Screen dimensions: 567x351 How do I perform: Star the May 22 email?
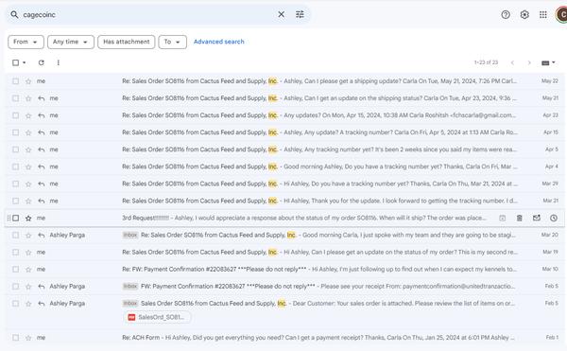pos(28,81)
